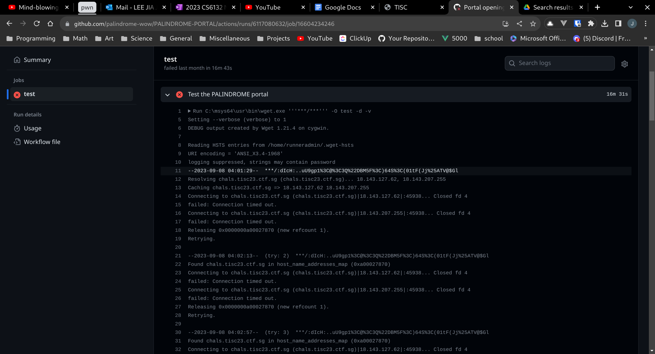Close the Portal opening tab
The height and width of the screenshot is (354, 655).
pos(512,7)
